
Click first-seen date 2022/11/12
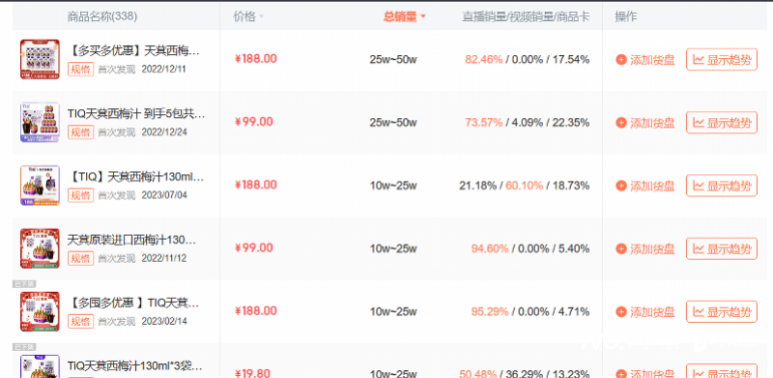(x=163, y=258)
